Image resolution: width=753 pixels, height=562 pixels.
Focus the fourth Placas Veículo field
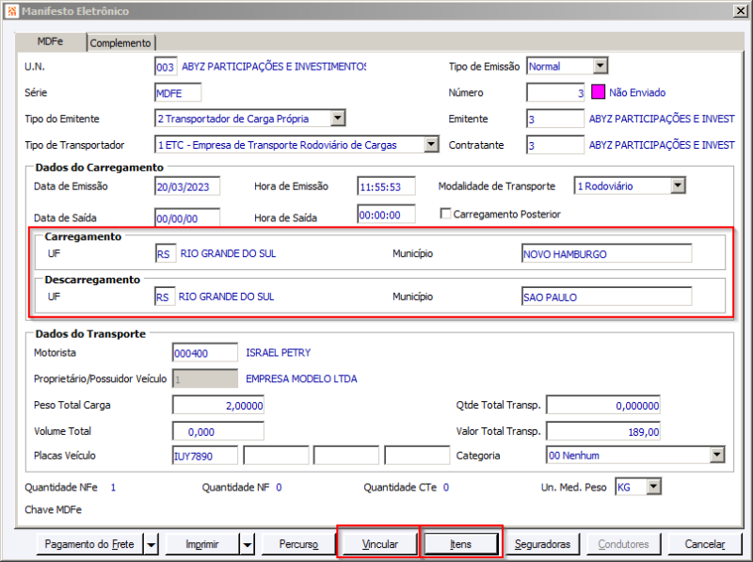pyautogui.click(x=417, y=456)
